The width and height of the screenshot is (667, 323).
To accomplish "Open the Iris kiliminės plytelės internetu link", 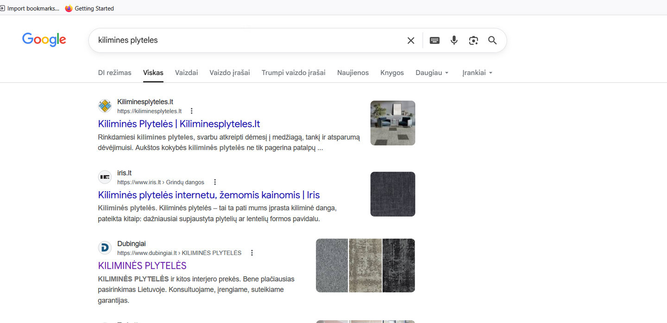I will coord(208,195).
